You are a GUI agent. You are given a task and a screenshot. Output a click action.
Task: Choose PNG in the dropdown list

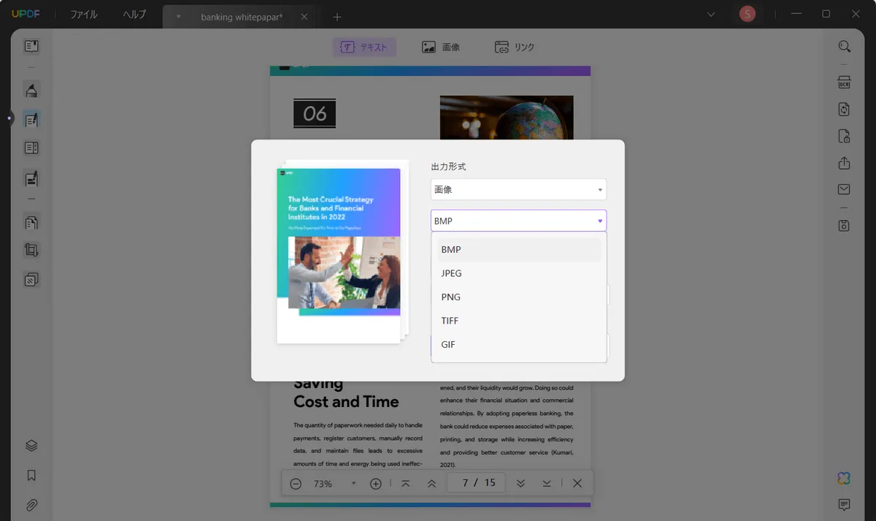450,297
